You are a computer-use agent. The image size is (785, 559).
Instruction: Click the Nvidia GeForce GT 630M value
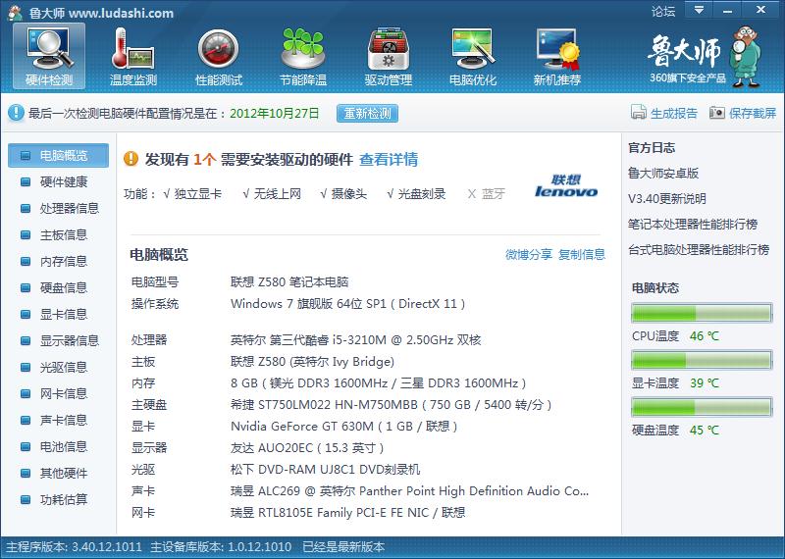pyautogui.click(x=344, y=427)
